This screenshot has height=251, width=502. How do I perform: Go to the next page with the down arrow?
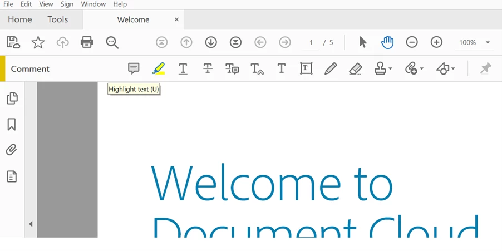pos(211,42)
